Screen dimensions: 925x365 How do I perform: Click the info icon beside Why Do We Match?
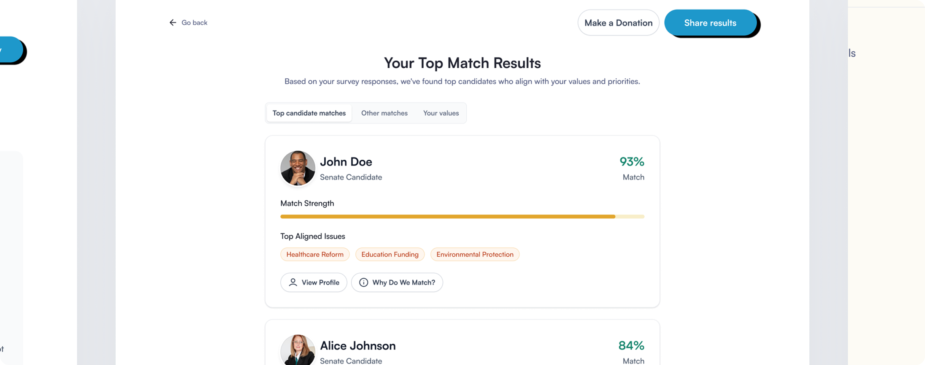(x=364, y=282)
